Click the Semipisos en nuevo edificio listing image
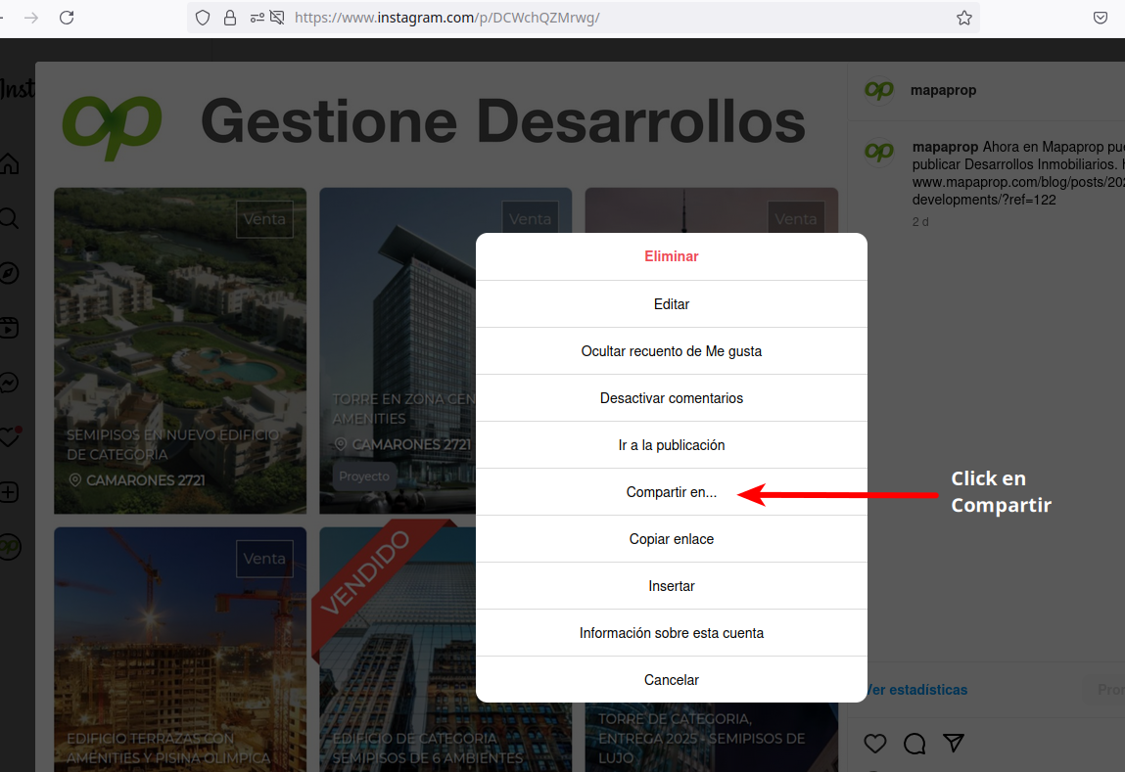 180,350
